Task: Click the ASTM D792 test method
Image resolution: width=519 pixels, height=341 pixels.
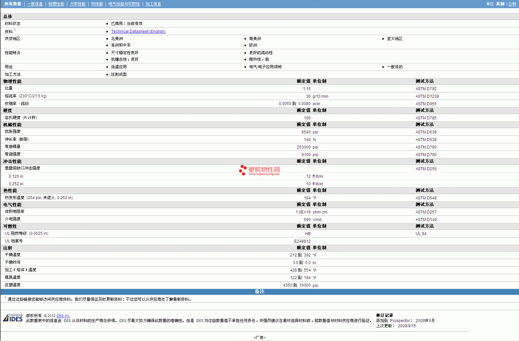Action: 426,89
